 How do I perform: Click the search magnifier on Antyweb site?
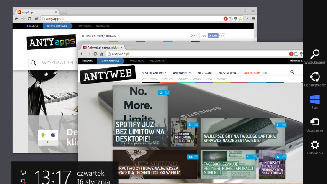tap(292, 72)
